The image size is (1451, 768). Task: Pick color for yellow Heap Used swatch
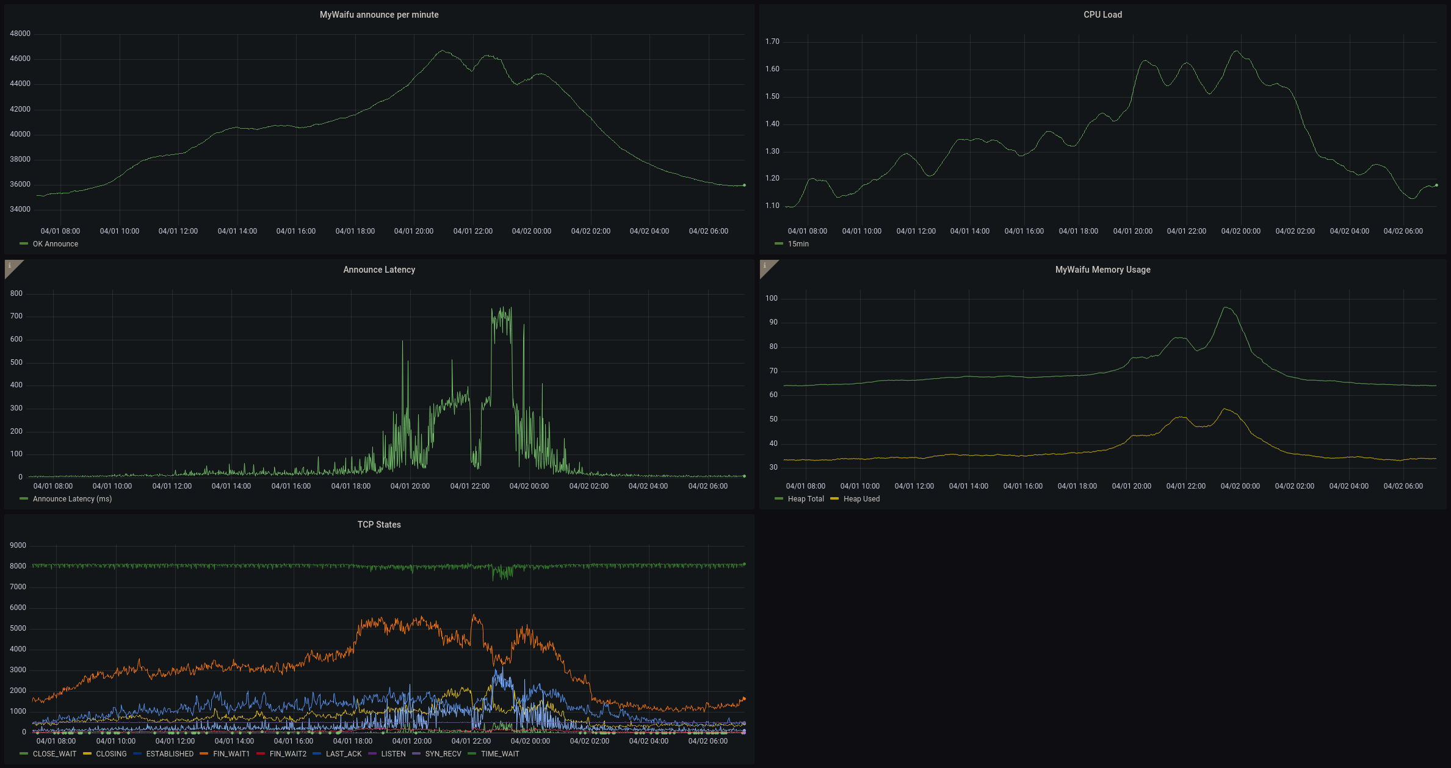click(x=834, y=499)
